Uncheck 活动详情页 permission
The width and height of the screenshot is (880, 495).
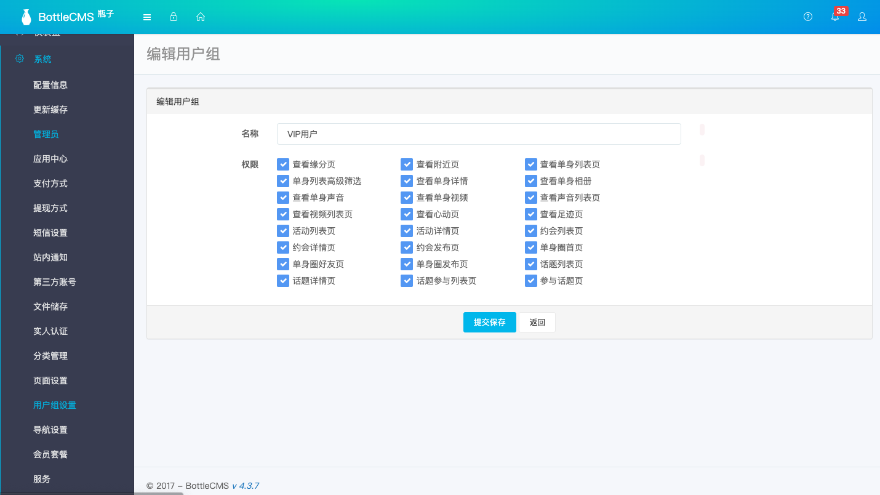[x=407, y=231]
